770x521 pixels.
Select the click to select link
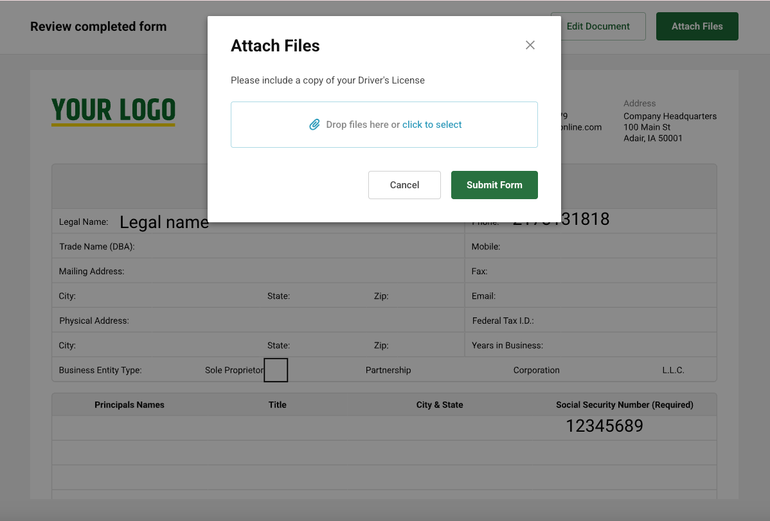432,124
